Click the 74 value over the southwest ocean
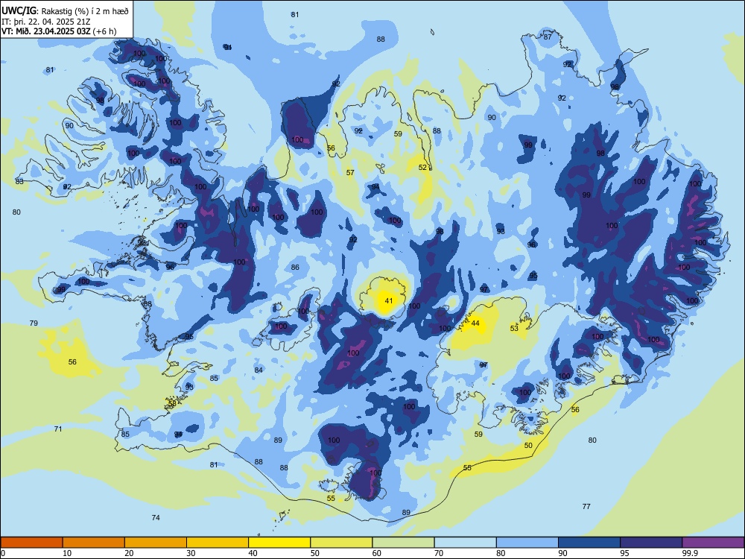Viewport: 745px width, 559px height. coord(156,518)
